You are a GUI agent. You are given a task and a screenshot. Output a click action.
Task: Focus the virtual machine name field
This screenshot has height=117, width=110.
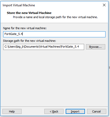54,34
